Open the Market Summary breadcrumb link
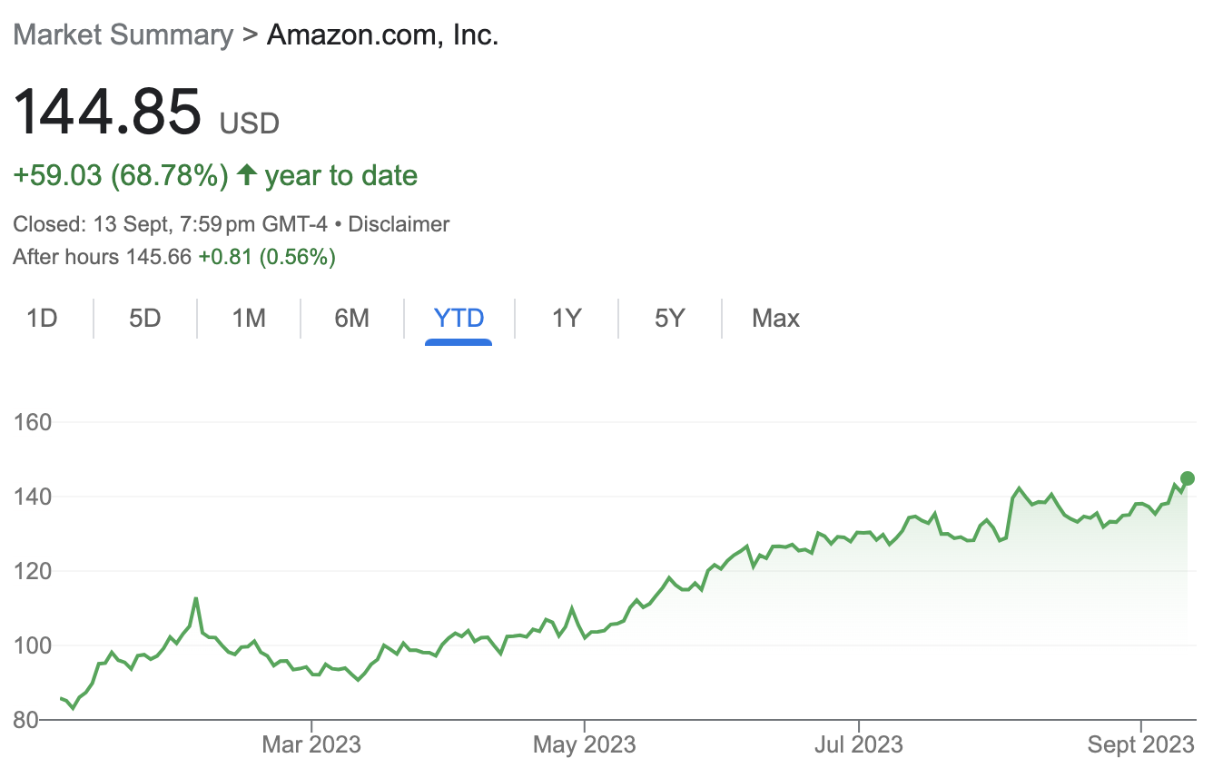This screenshot has height=768, width=1213. click(x=123, y=35)
